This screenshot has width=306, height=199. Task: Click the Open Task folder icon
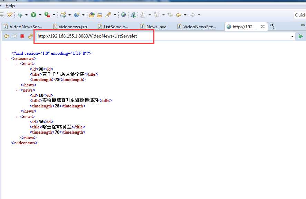[99, 15]
